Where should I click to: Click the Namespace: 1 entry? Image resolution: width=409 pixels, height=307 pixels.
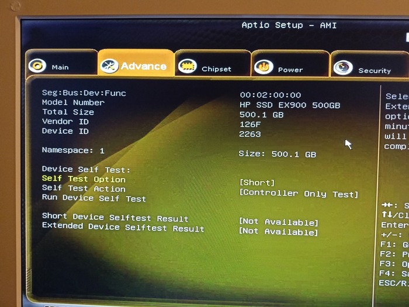(x=73, y=150)
